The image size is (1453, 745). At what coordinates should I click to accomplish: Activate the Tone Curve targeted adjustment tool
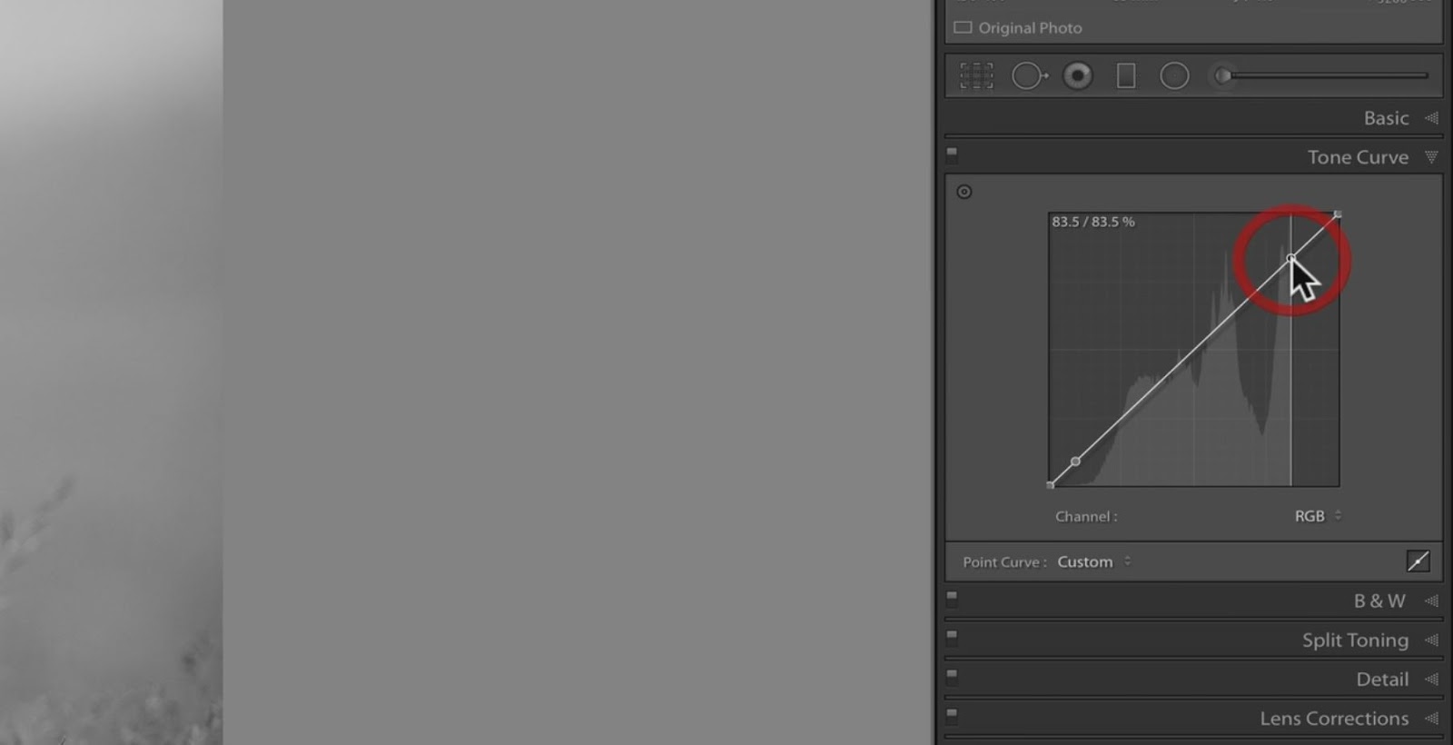[x=964, y=192]
